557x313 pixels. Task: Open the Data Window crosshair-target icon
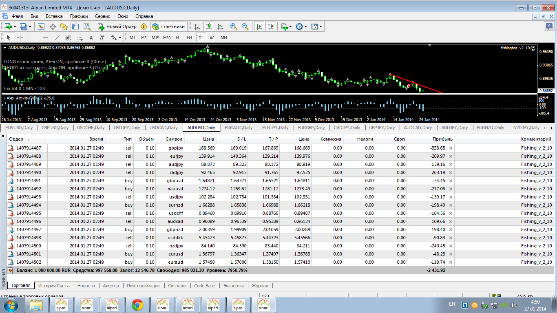[53, 26]
